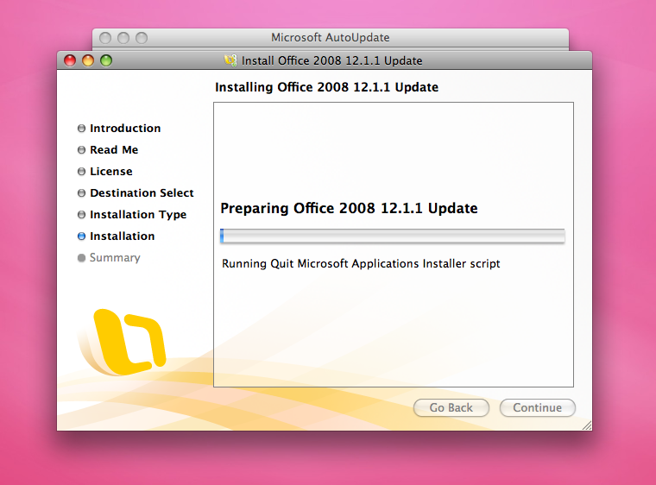Viewport: 656px width, 485px height.
Task: Click the Continue button
Action: (x=537, y=407)
